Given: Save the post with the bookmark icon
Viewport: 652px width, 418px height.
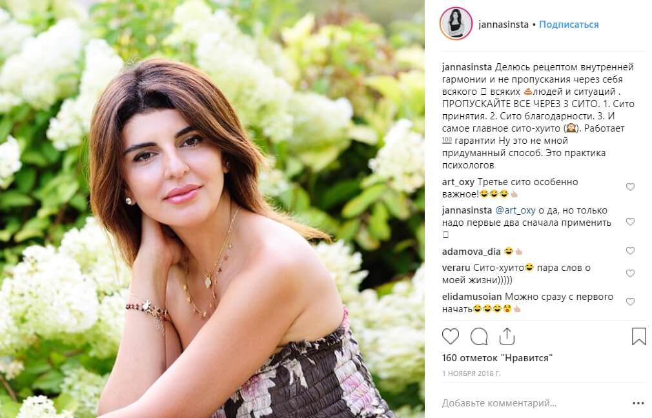Looking at the screenshot, I should (638, 336).
